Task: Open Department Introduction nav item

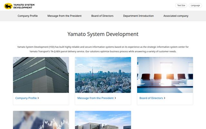Action: [138, 16]
